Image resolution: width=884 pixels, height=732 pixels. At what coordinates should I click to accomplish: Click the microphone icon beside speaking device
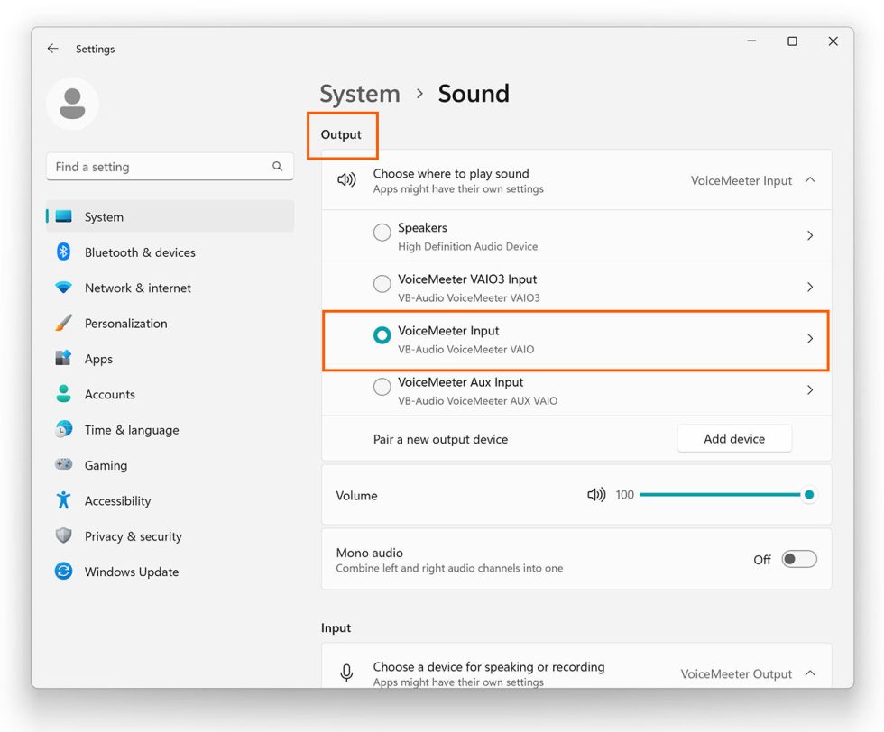coord(346,673)
